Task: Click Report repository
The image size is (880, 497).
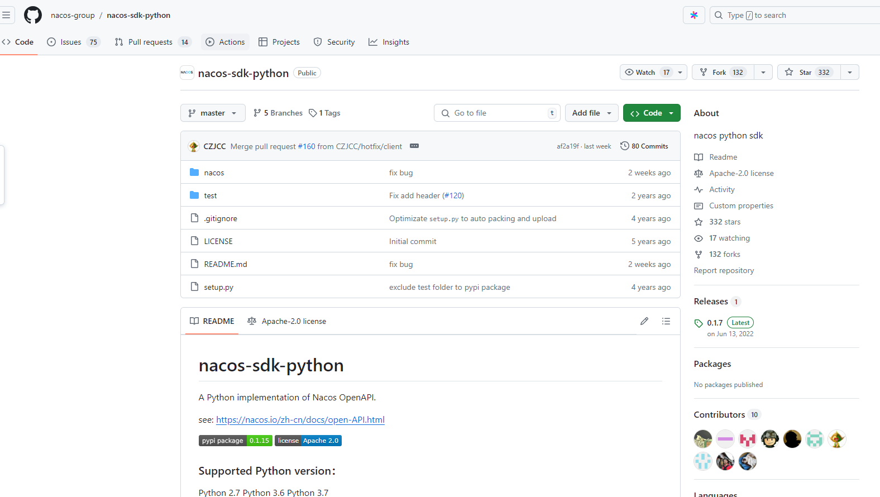Action: pos(724,270)
